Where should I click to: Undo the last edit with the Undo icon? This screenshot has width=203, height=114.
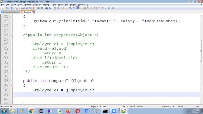click(38, 8)
